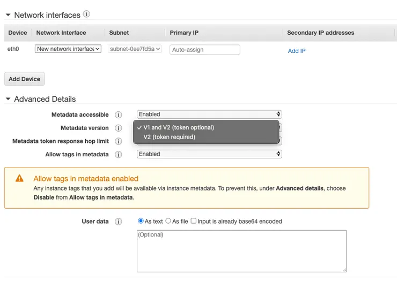Click info icon for token response hop limit
397x290 pixels.
[x=119, y=141]
